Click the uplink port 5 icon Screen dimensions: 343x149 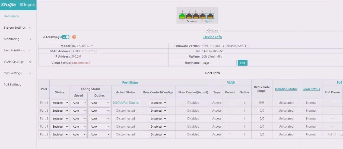tap(210, 16)
